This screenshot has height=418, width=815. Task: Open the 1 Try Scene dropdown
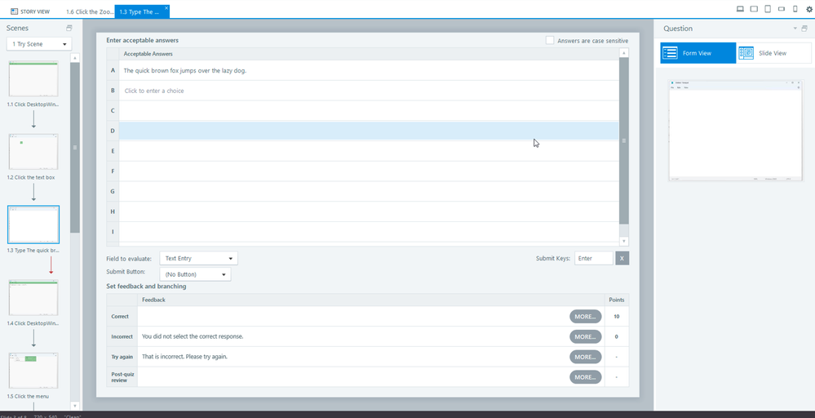(x=39, y=44)
